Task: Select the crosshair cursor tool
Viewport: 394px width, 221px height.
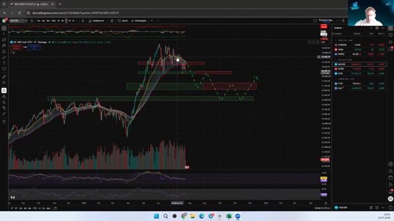Action: pos(4,28)
